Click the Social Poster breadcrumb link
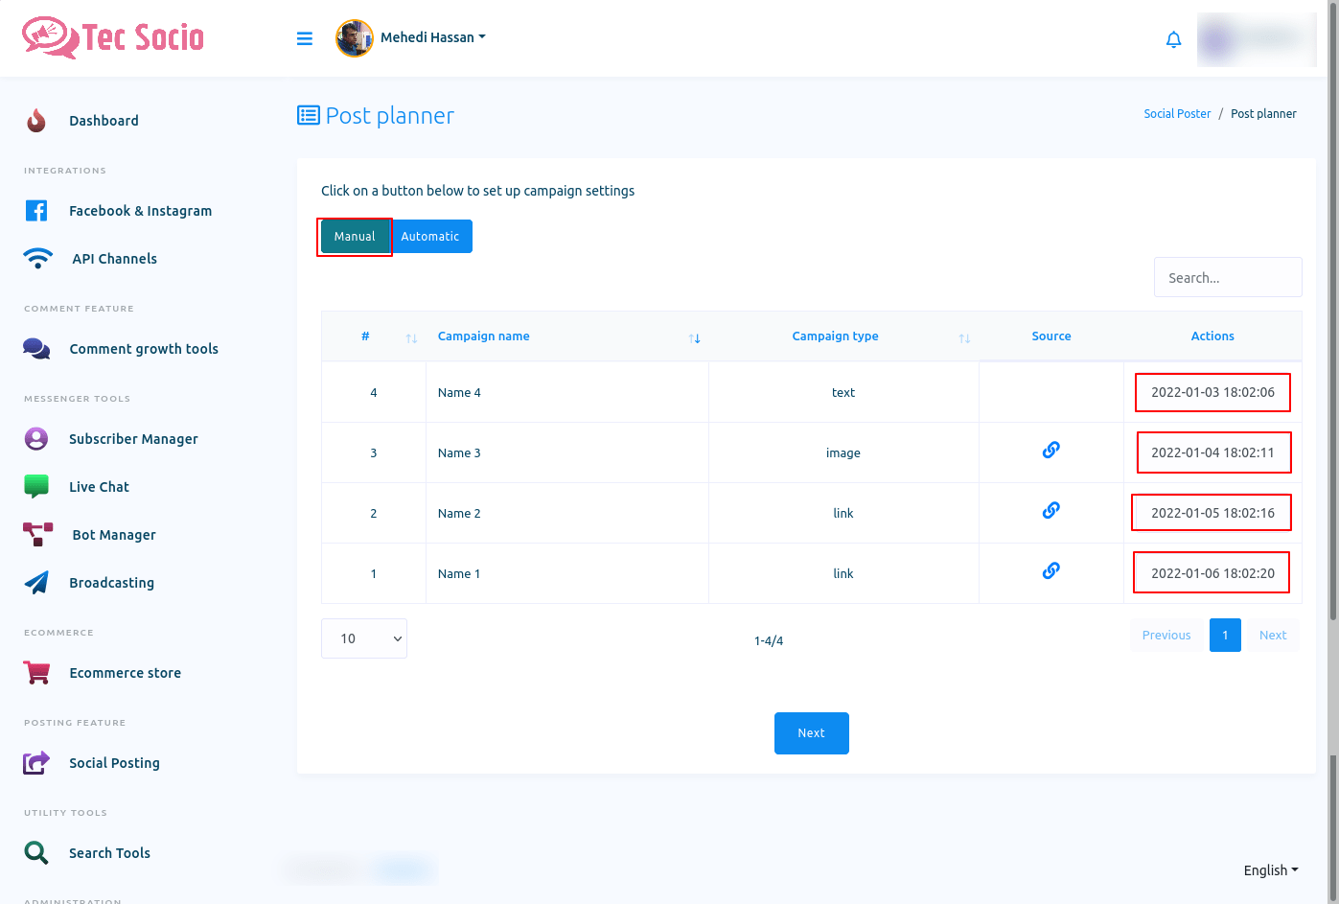 tap(1177, 114)
